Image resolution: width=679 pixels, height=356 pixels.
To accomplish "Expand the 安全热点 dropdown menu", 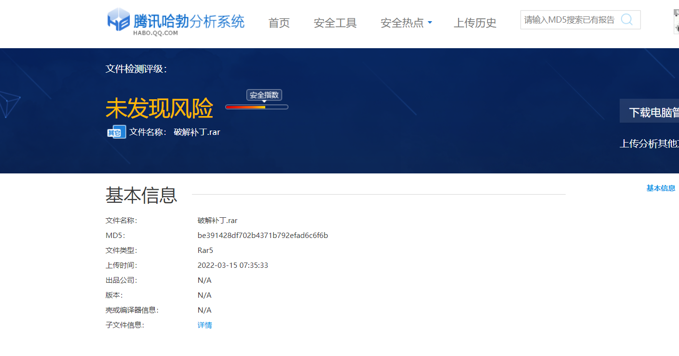I will (x=406, y=23).
